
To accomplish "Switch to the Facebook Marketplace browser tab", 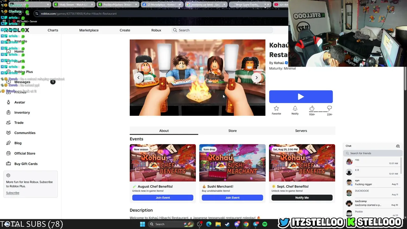I will [162, 4].
